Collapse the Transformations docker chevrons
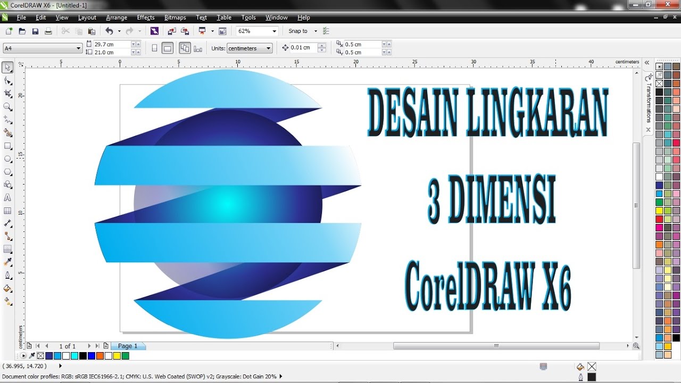This screenshot has width=681, height=383. point(647,63)
